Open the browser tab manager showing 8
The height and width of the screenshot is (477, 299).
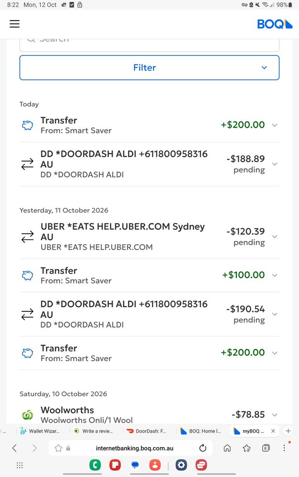coord(266,448)
